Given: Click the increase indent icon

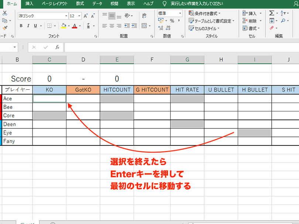Looking at the screenshot, I should [134, 26].
